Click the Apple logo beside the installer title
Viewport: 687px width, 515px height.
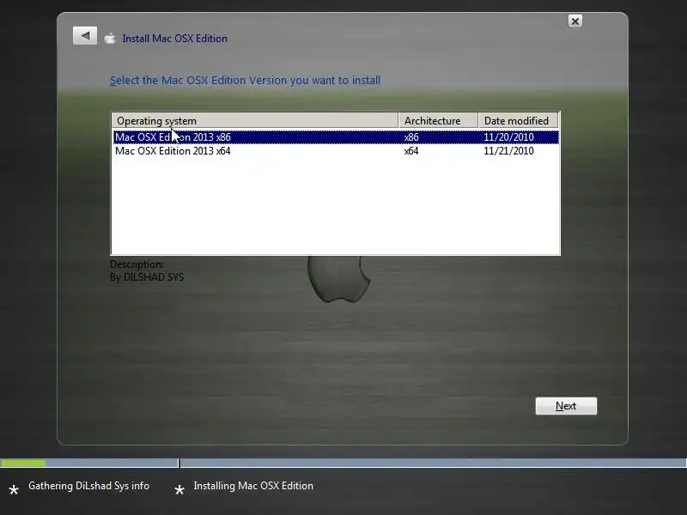pyautogui.click(x=110, y=39)
